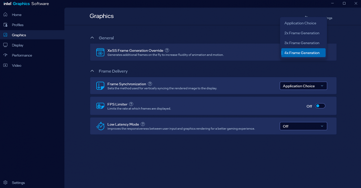Viewport: 361px width, 188px height.
Task: Click the Frame Synchronization label
Action: [x=127, y=84]
